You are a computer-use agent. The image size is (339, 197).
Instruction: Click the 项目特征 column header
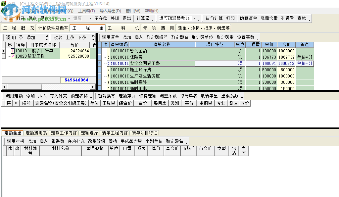point(215,45)
